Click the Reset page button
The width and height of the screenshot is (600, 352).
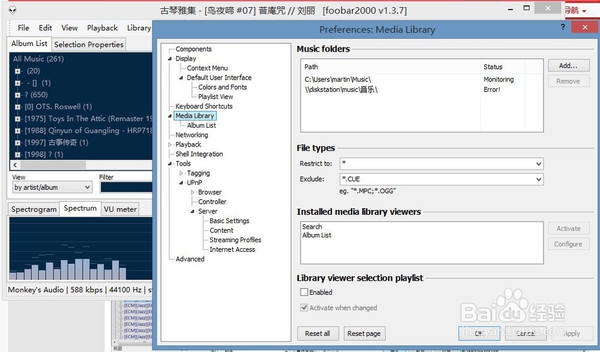coord(364,333)
